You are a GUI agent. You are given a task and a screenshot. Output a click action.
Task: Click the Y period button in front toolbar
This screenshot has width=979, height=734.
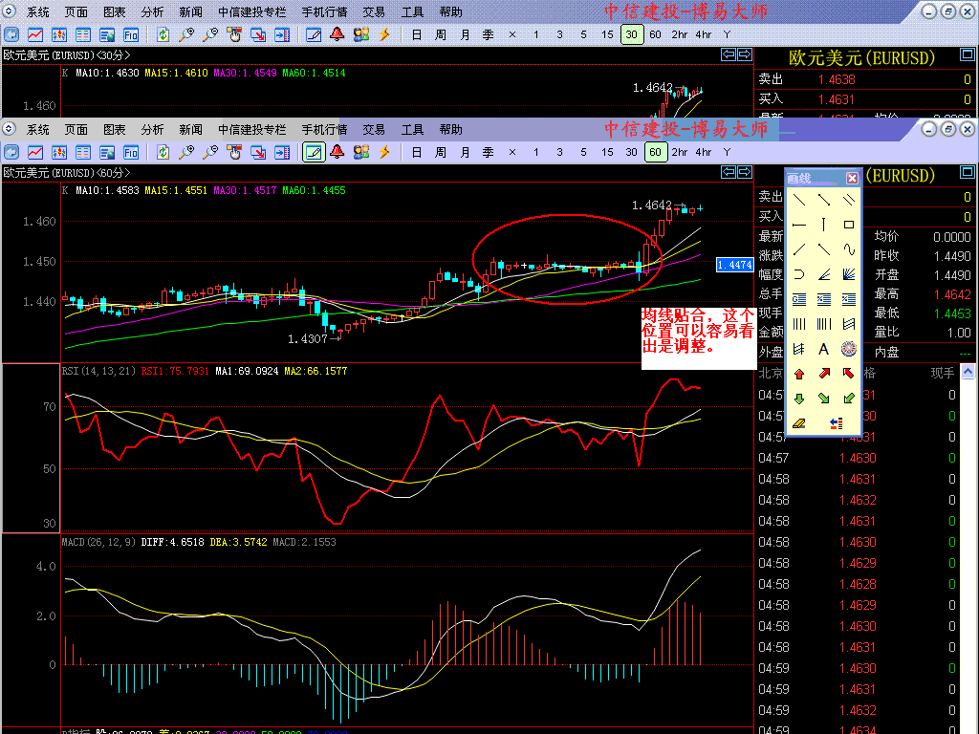click(727, 152)
